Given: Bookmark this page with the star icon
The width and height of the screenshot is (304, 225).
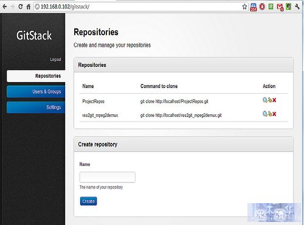Looking at the screenshot, I should [244, 7].
